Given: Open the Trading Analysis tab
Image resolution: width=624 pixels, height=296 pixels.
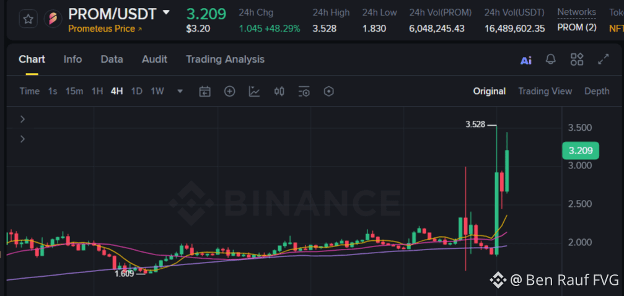Looking at the screenshot, I should pos(225,59).
